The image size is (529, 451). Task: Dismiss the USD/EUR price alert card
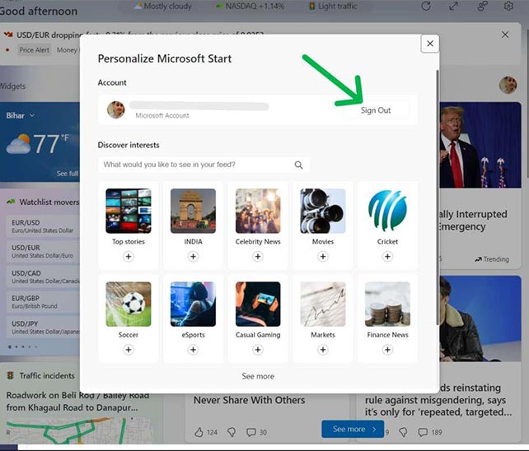click(x=505, y=35)
